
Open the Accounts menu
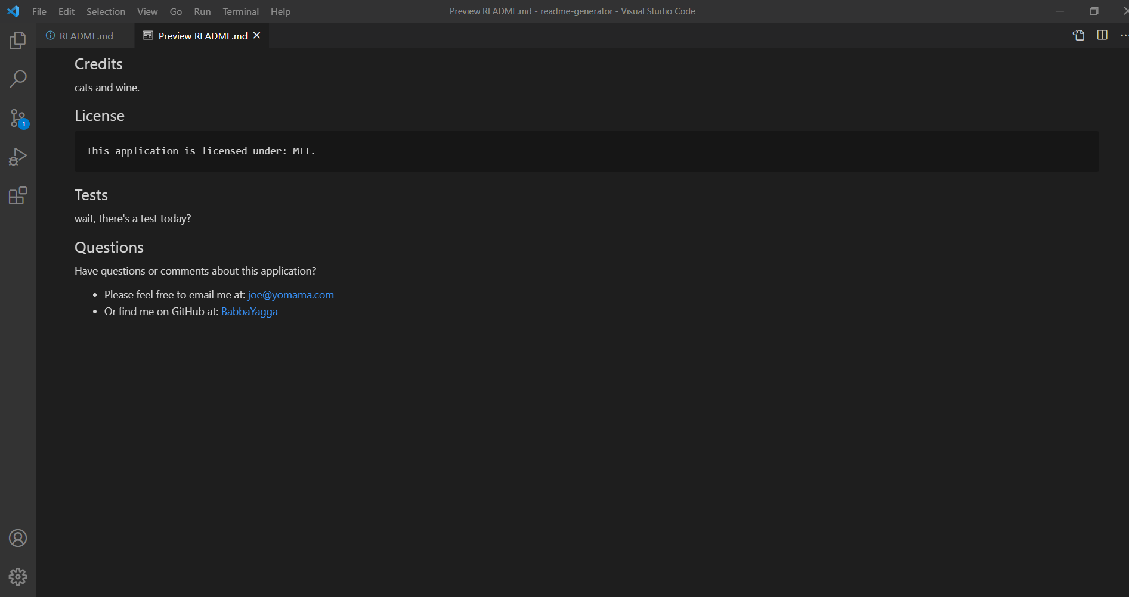point(18,537)
